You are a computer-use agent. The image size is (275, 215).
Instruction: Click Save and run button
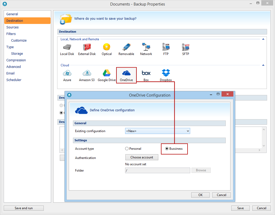click(x=24, y=208)
